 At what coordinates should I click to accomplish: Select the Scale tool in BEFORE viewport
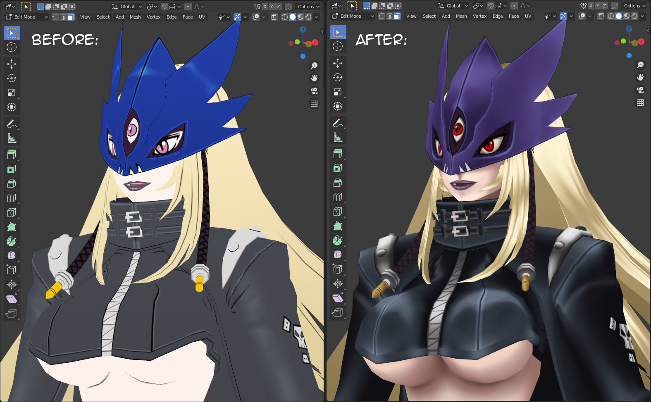click(x=12, y=93)
